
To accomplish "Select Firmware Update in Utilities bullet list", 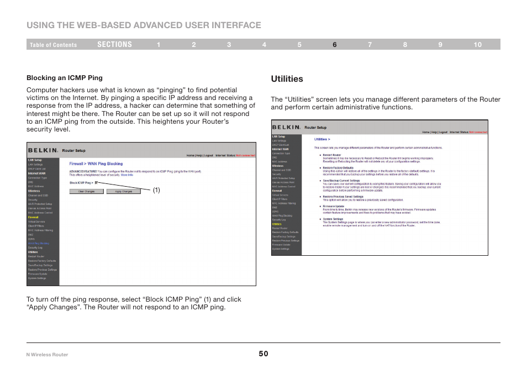I will (x=334, y=207).
